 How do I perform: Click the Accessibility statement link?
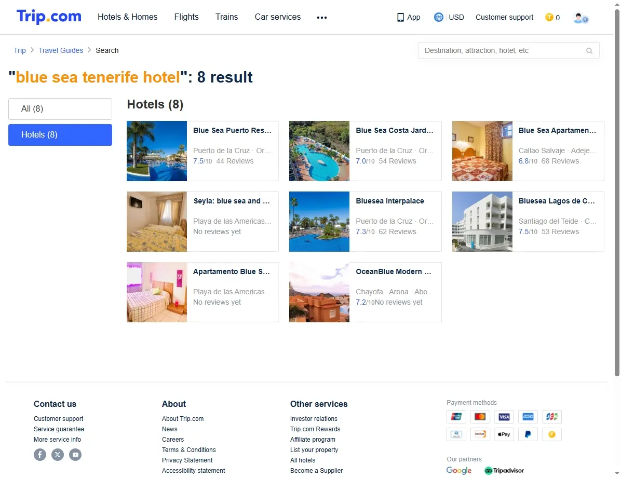[193, 471]
